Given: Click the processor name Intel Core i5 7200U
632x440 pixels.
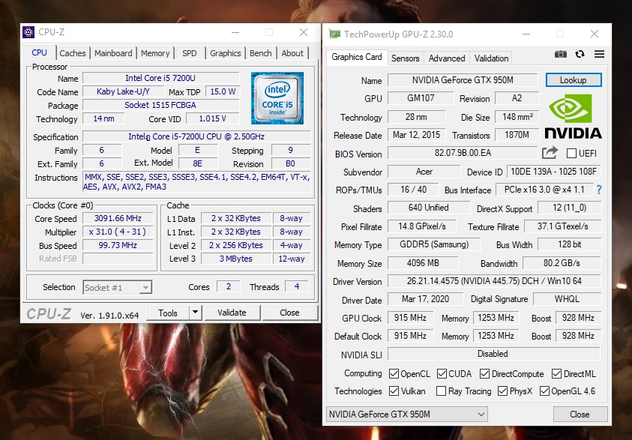Looking at the screenshot, I should point(161,78).
